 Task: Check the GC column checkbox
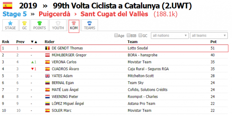tap(140, 35)
